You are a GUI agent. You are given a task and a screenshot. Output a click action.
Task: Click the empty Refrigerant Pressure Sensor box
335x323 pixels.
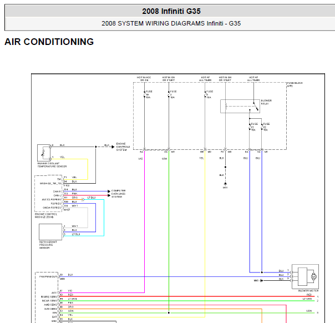(50, 232)
